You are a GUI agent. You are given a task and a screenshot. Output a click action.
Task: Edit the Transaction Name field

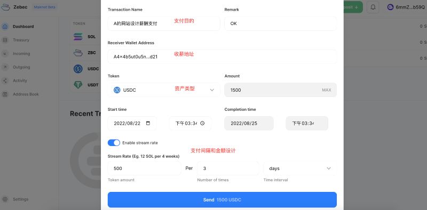tap(164, 23)
